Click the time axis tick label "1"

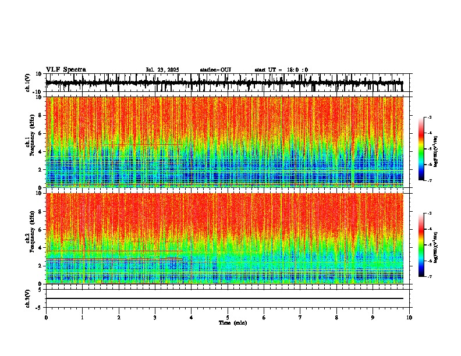coord(82,318)
